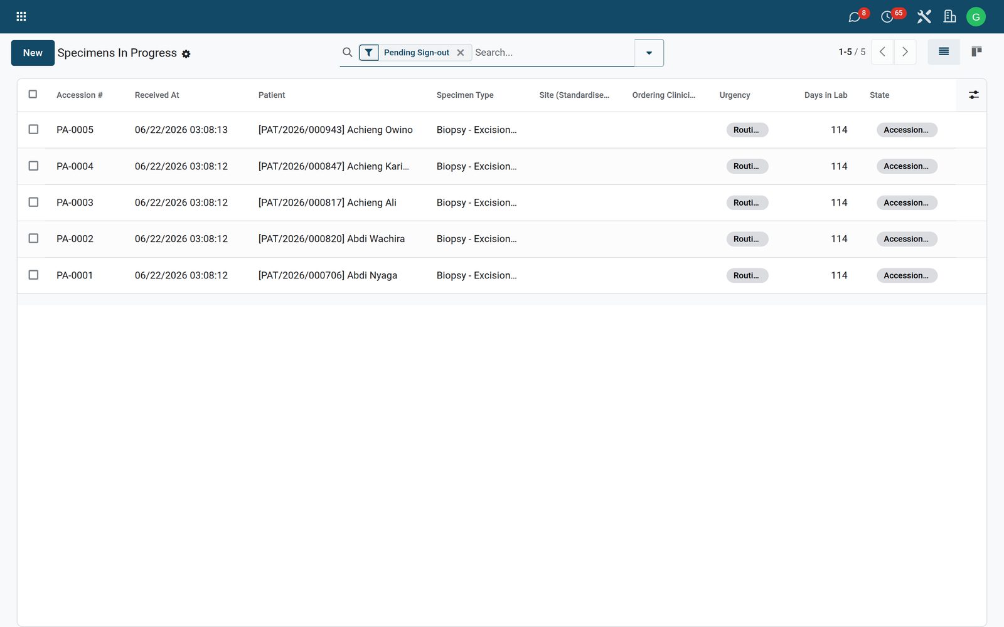
Task: Click the funnel filter facet icon
Action: (x=369, y=53)
